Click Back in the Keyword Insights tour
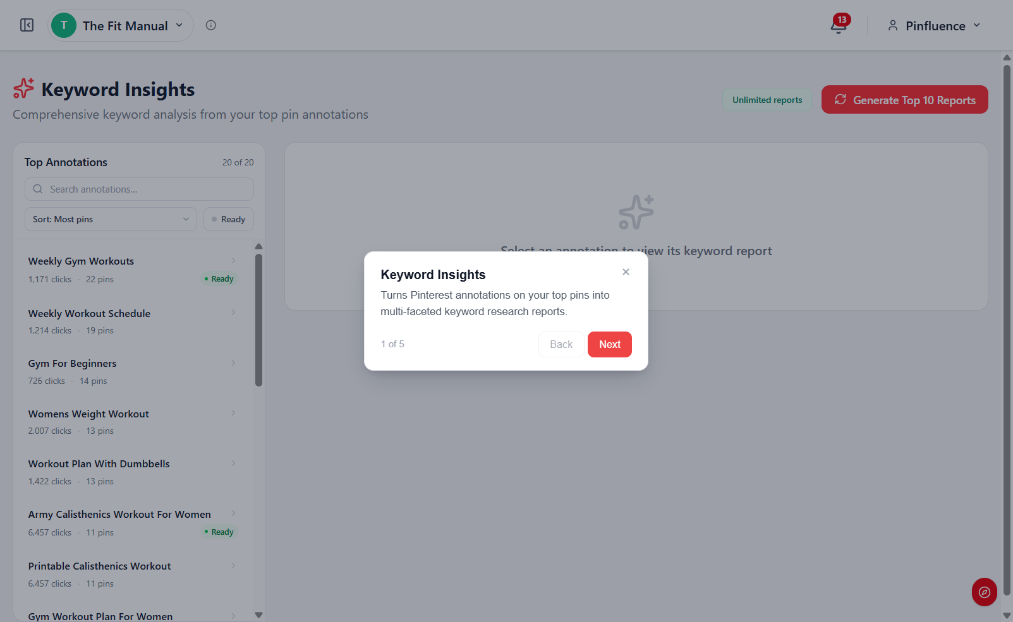Viewport: 1013px width, 622px height. pyautogui.click(x=561, y=344)
